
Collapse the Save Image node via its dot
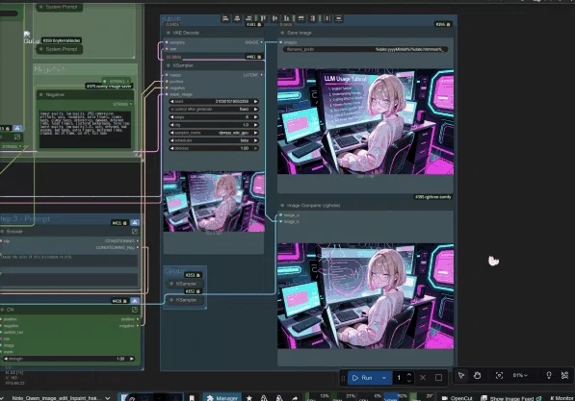tap(282, 33)
